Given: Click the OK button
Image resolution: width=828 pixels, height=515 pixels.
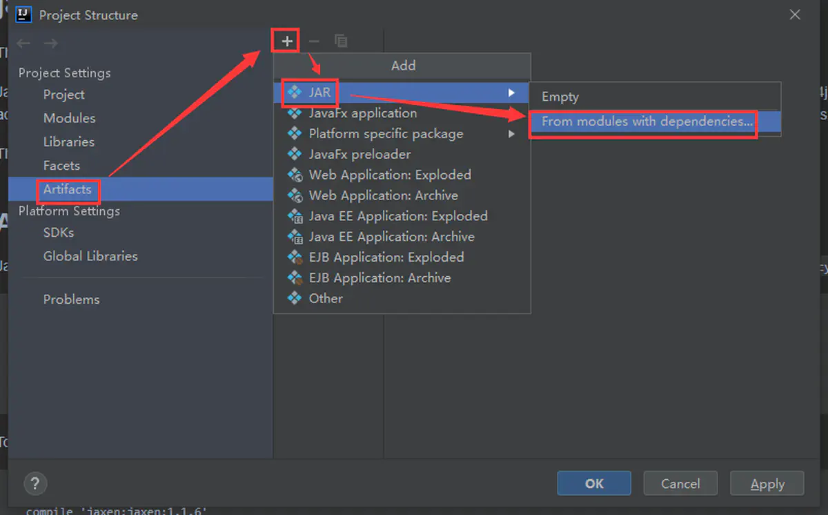Looking at the screenshot, I should coord(594,484).
